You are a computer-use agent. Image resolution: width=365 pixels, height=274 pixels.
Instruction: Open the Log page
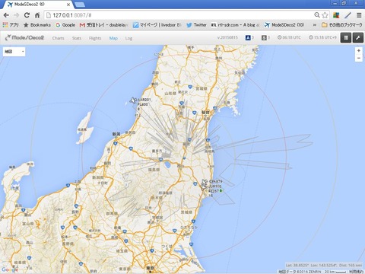click(x=129, y=38)
